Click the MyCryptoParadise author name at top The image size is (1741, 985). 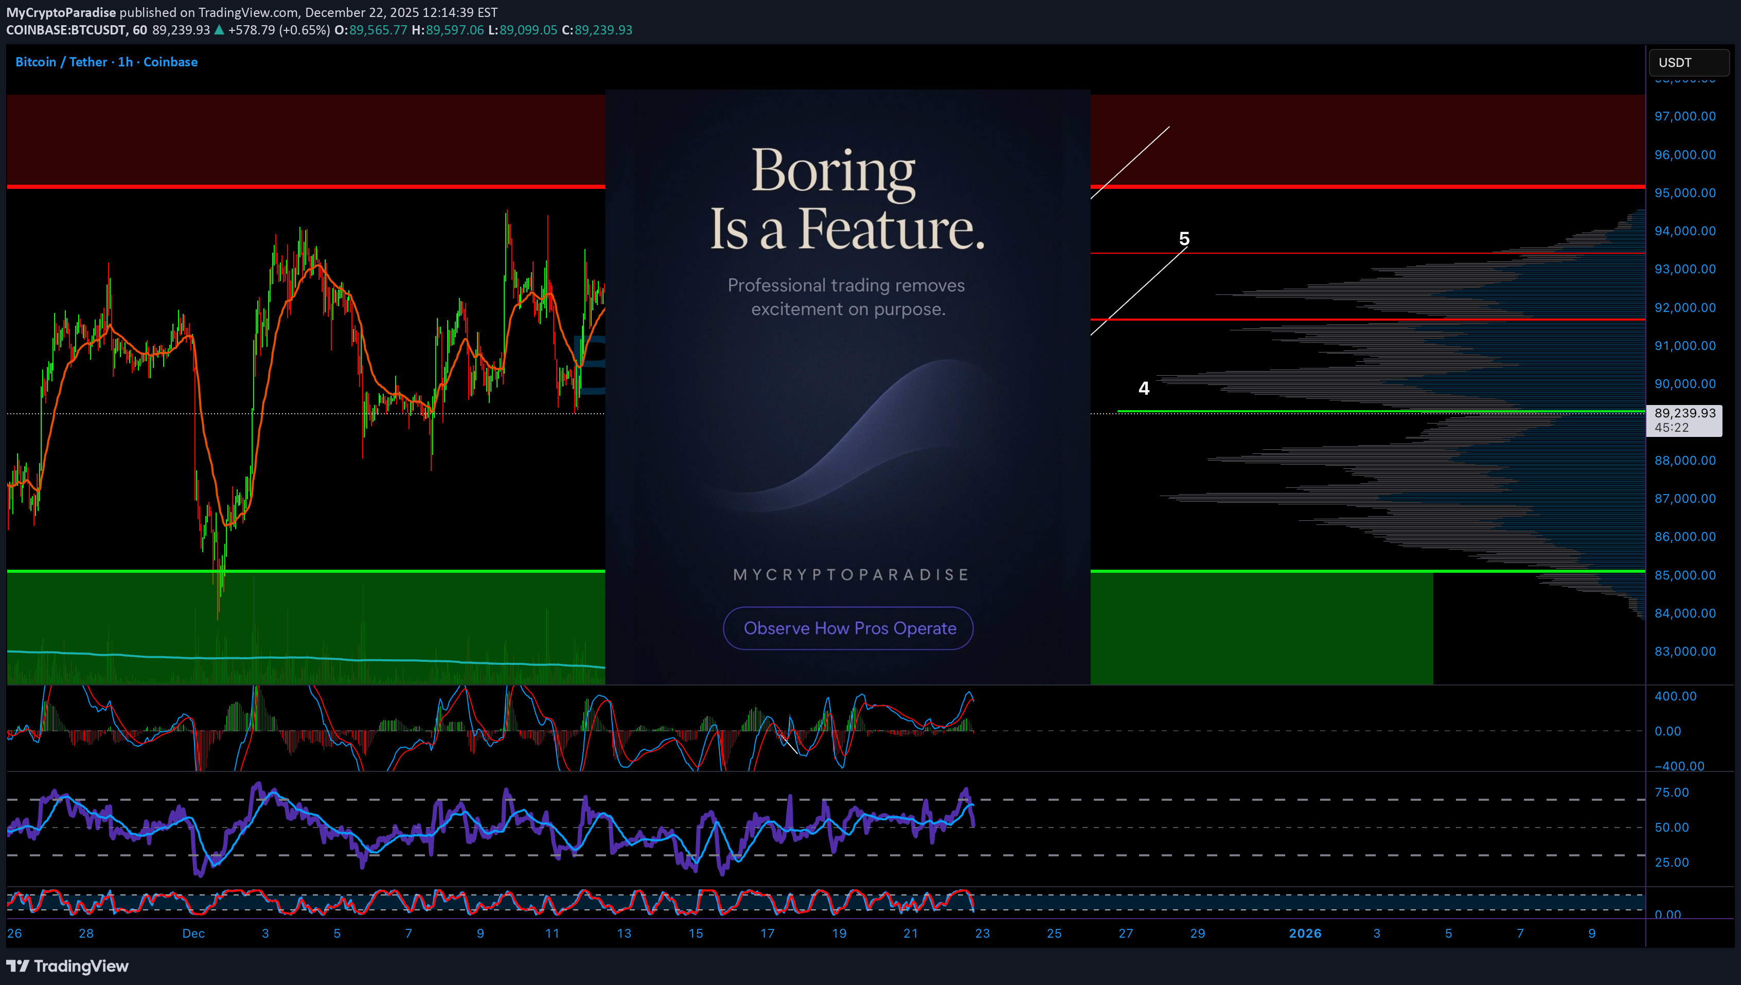tap(61, 12)
